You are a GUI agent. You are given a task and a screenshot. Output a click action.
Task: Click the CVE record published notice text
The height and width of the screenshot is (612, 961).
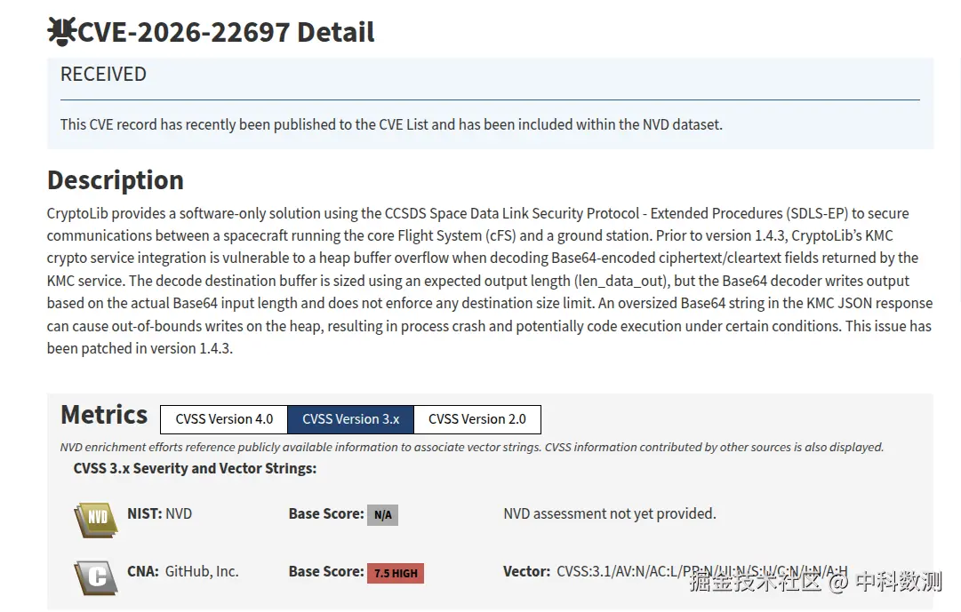pyautogui.click(x=391, y=124)
